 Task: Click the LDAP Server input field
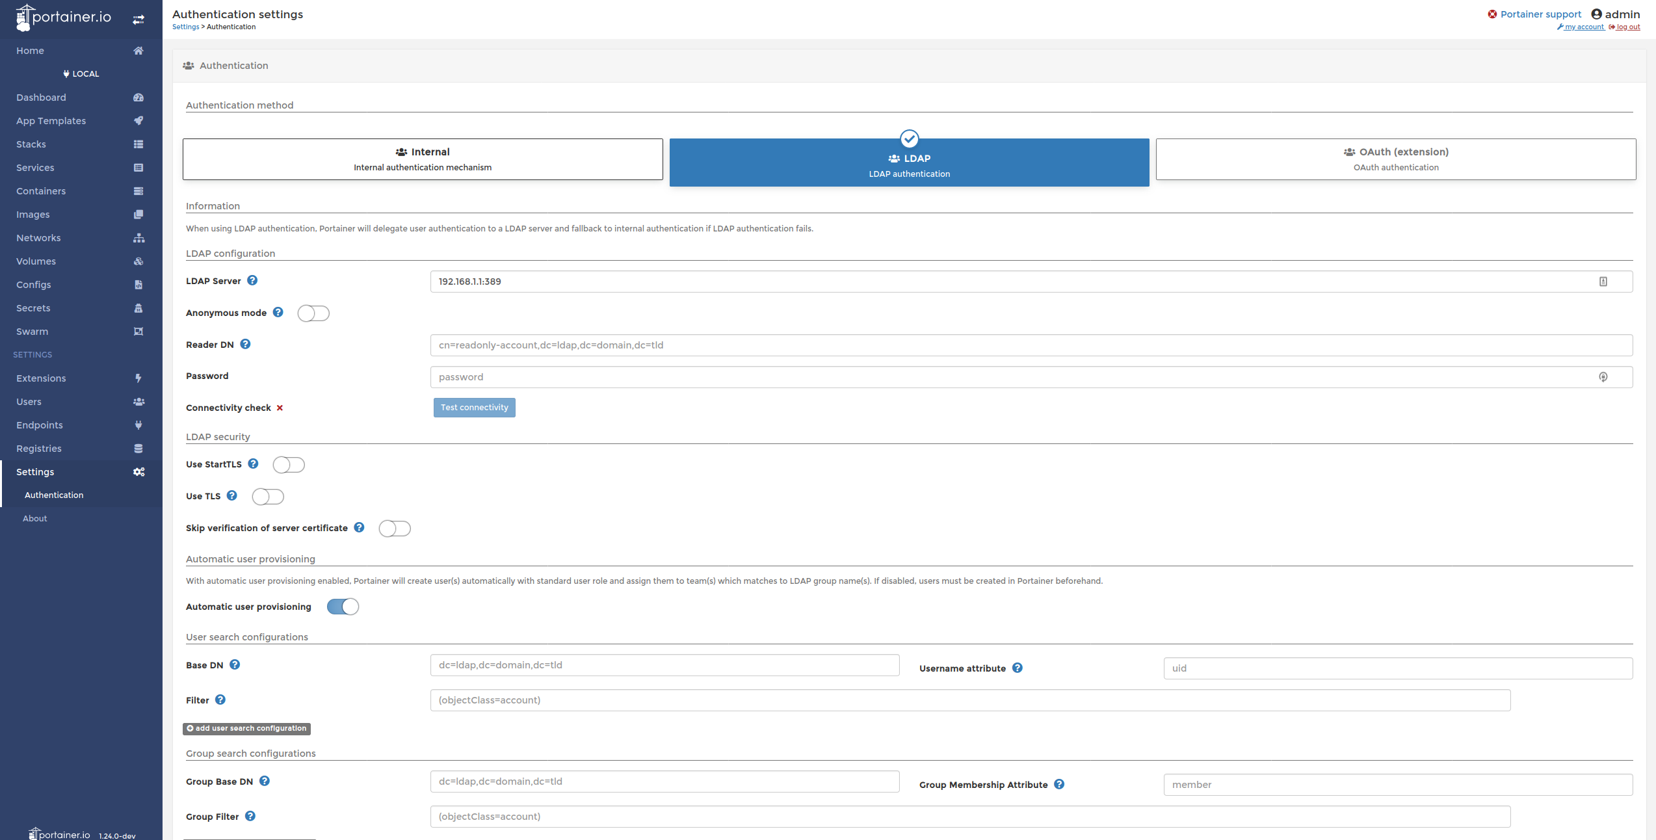coord(1031,282)
